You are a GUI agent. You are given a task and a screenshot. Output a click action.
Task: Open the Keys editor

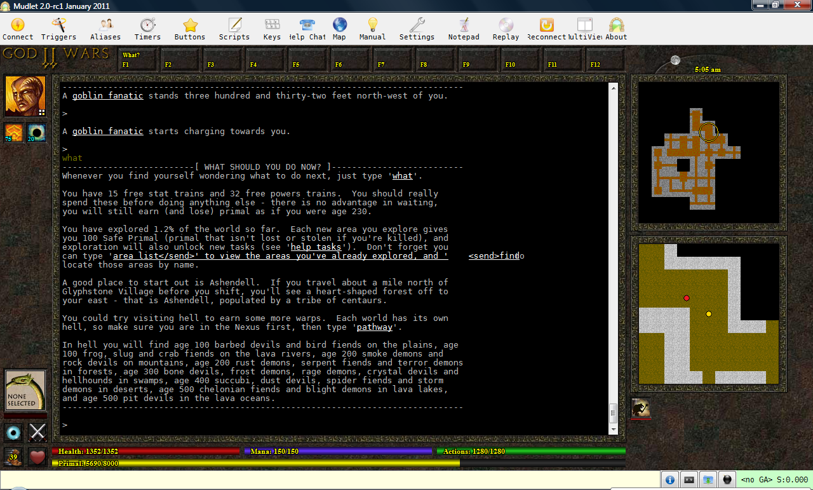(272, 29)
